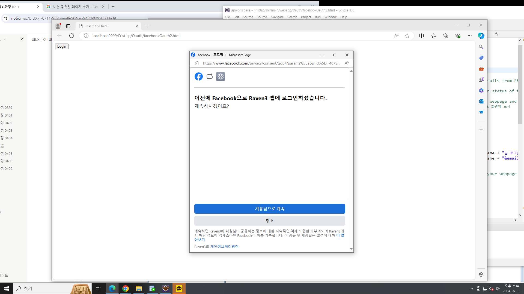
Task: Open Browser essentials heart icon
Action: [x=458, y=36]
